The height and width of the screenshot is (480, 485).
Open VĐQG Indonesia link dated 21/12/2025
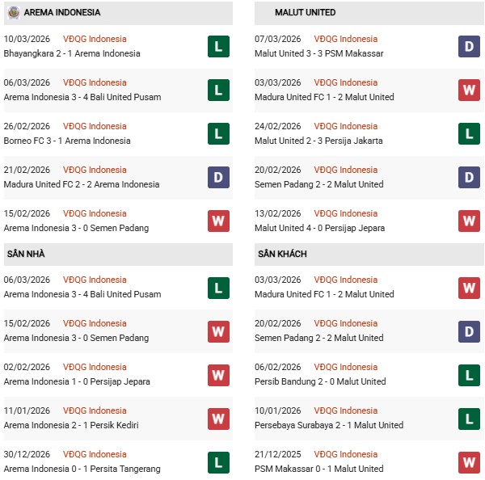tap(346, 454)
